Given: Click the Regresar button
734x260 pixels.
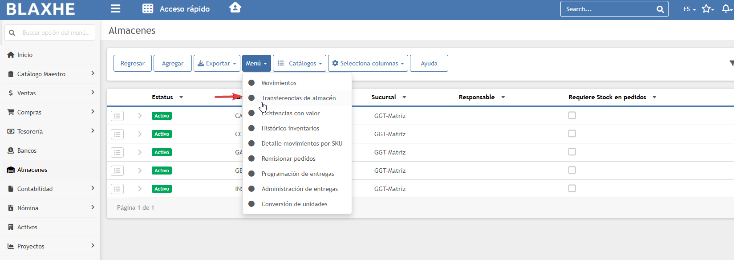Looking at the screenshot, I should [x=133, y=63].
